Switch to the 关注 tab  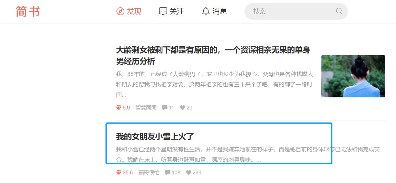coord(172,11)
